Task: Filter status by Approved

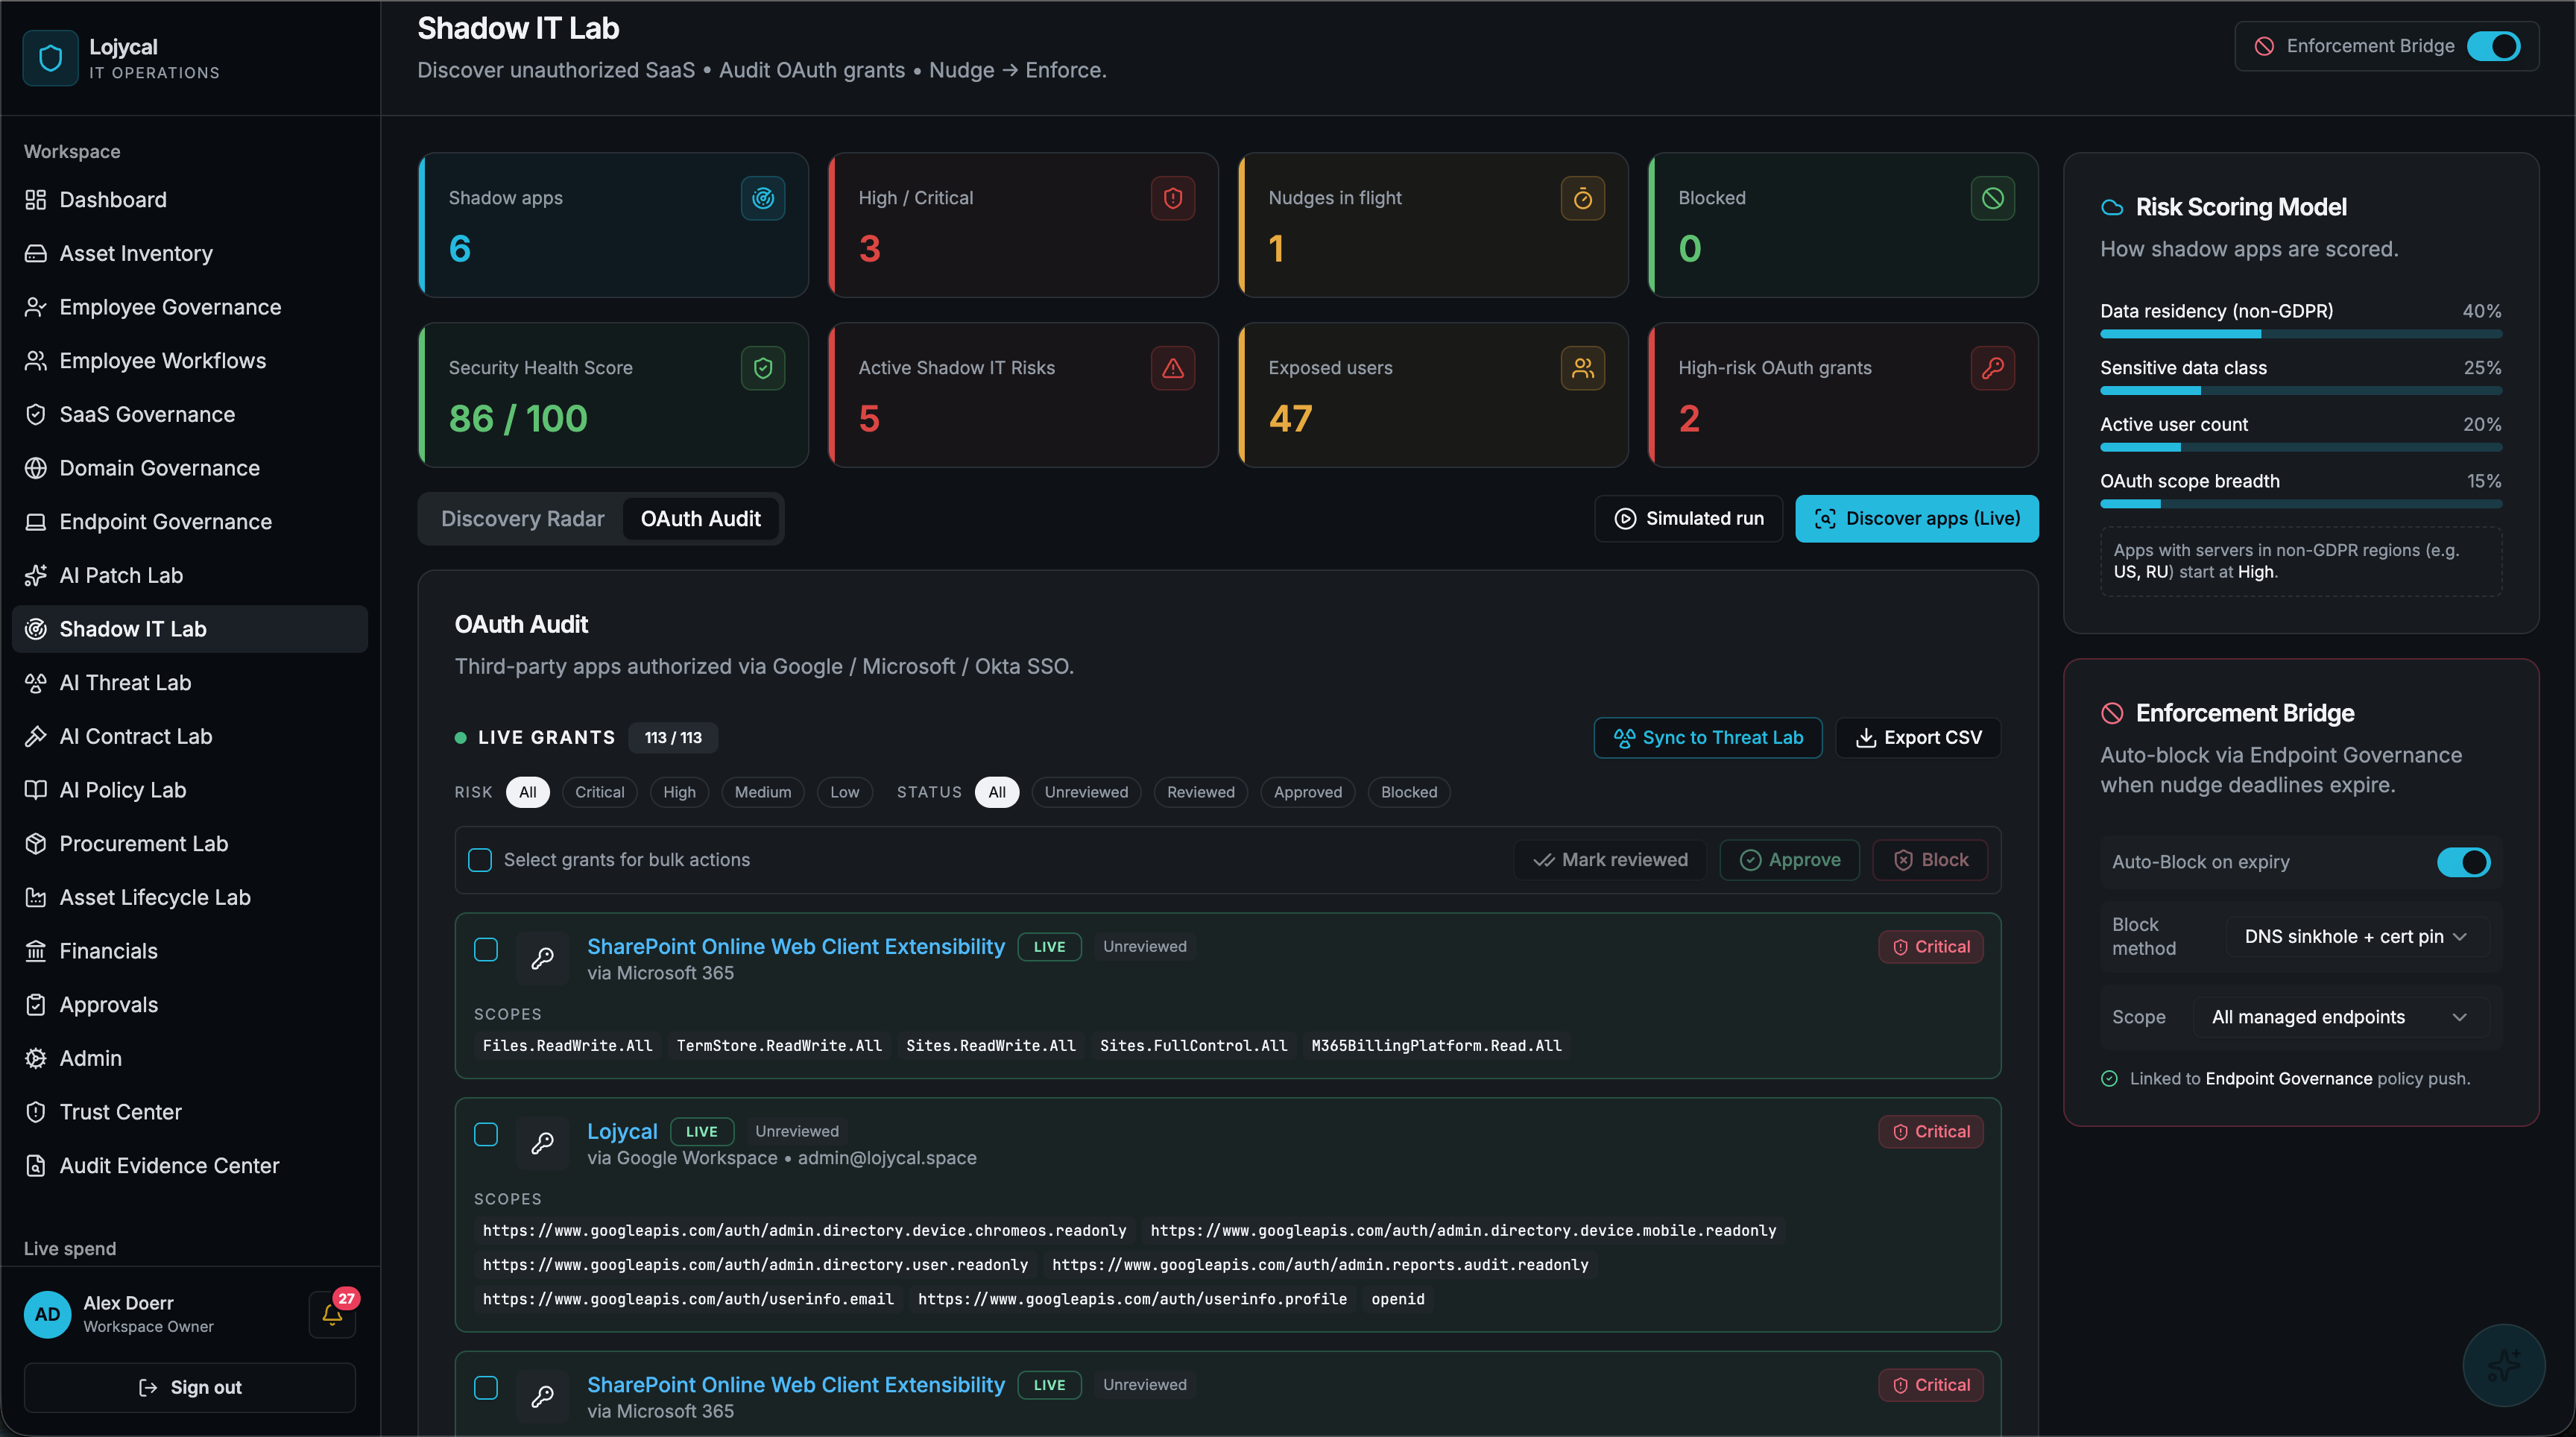Action: pos(1307,792)
